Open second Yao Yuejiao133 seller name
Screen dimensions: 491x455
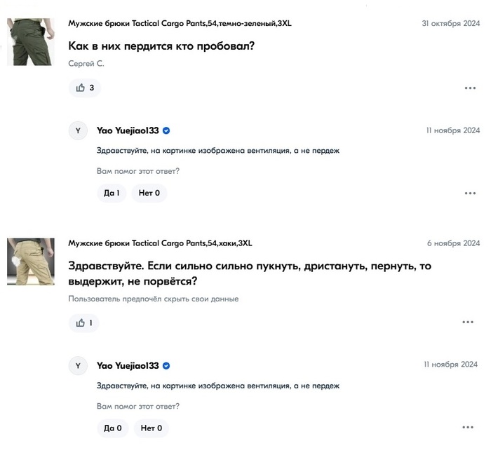pos(128,365)
